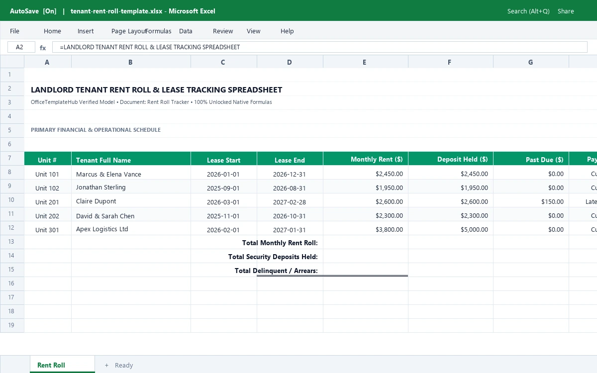Select monthly rent $3,800.00 cell
Screen dimensions: 597x373
366,228
